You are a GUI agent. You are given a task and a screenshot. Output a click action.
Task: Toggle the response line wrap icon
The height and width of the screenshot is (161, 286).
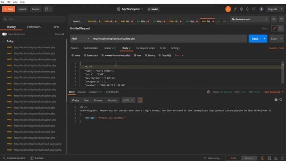(140, 100)
